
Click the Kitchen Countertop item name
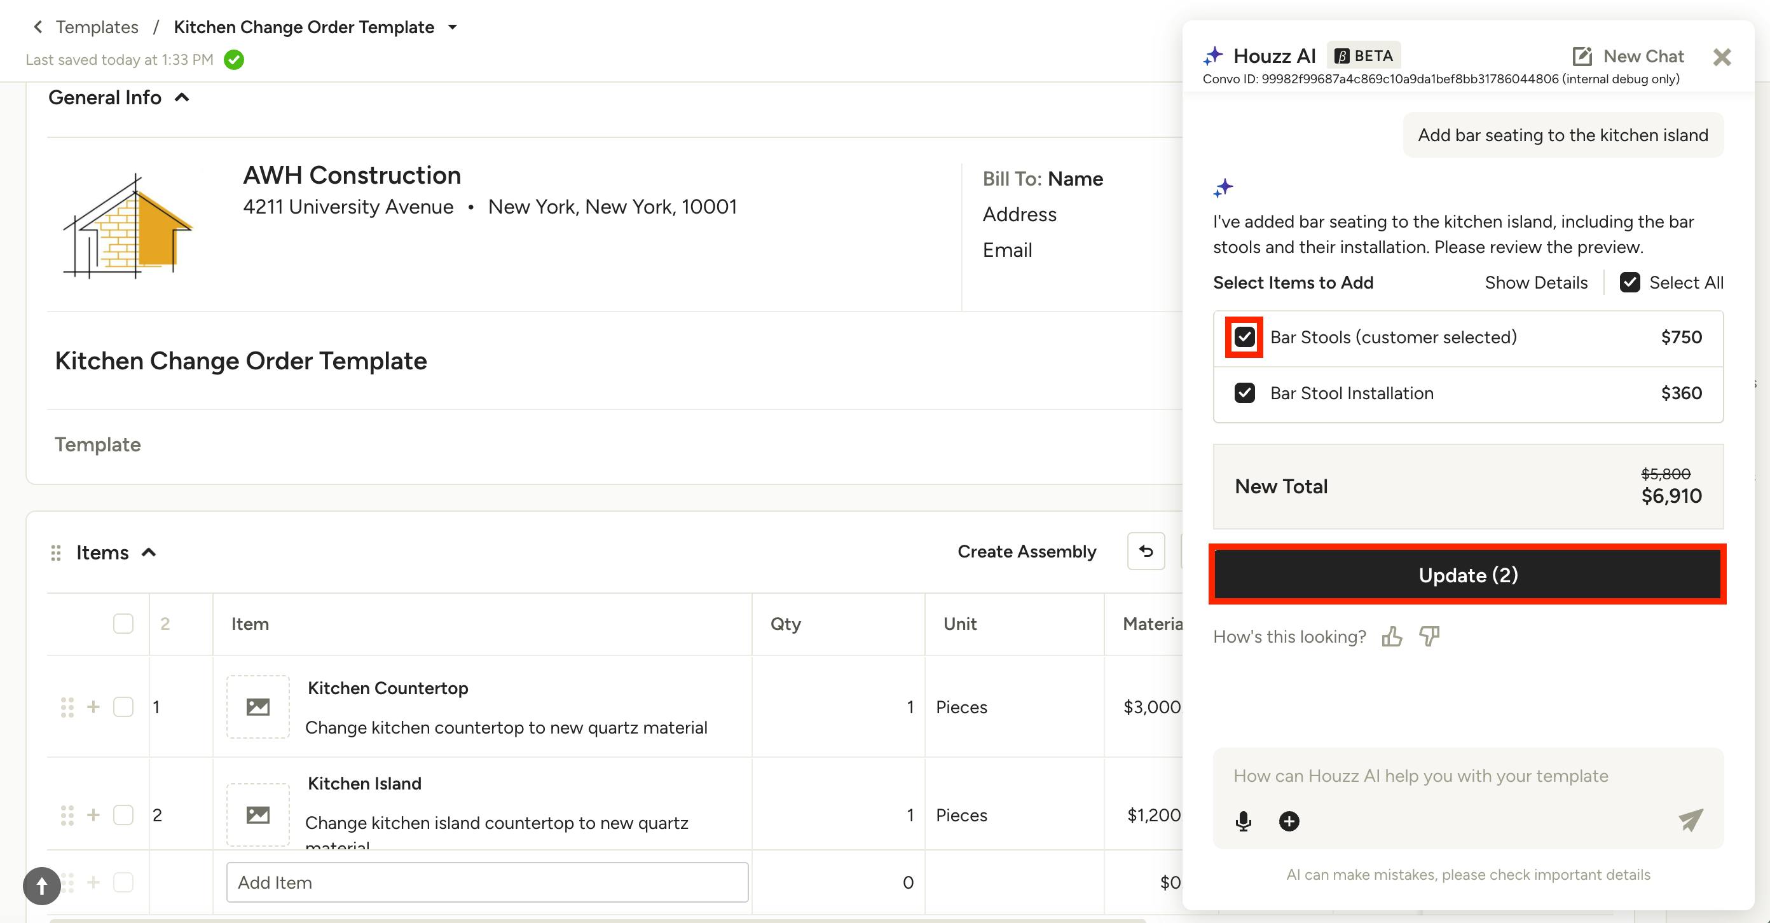[388, 688]
